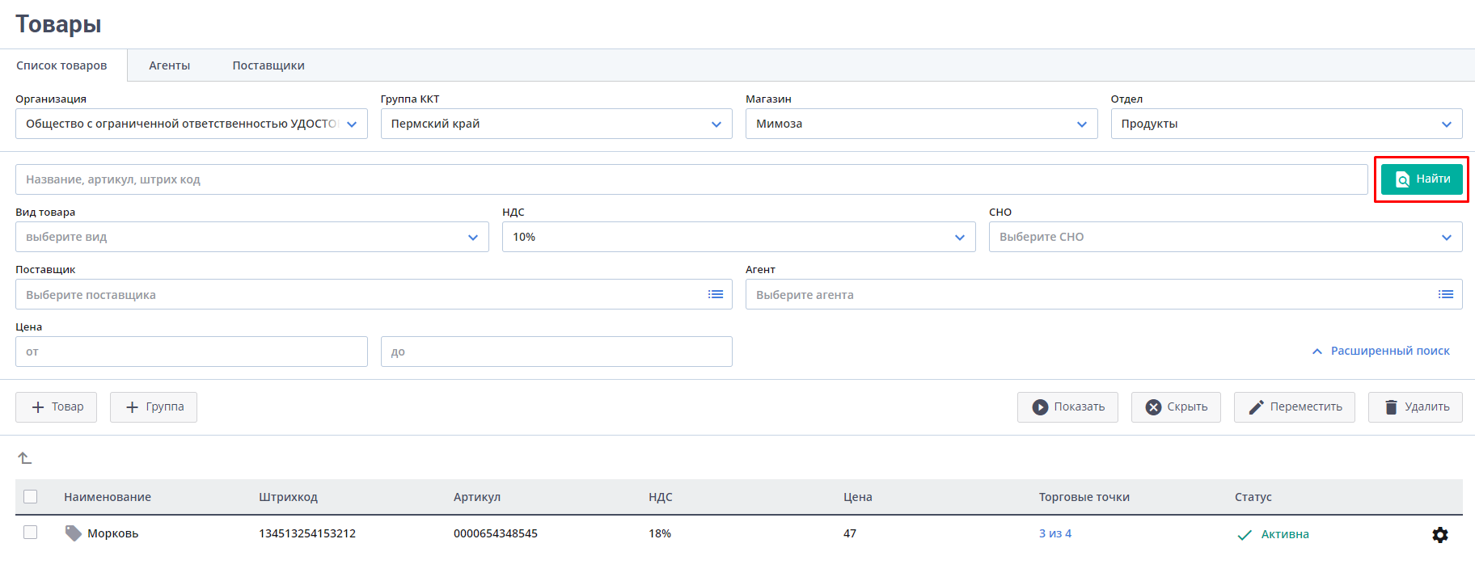Click the НДС column header in table
This screenshot has height=577, width=1475.
(661, 497)
